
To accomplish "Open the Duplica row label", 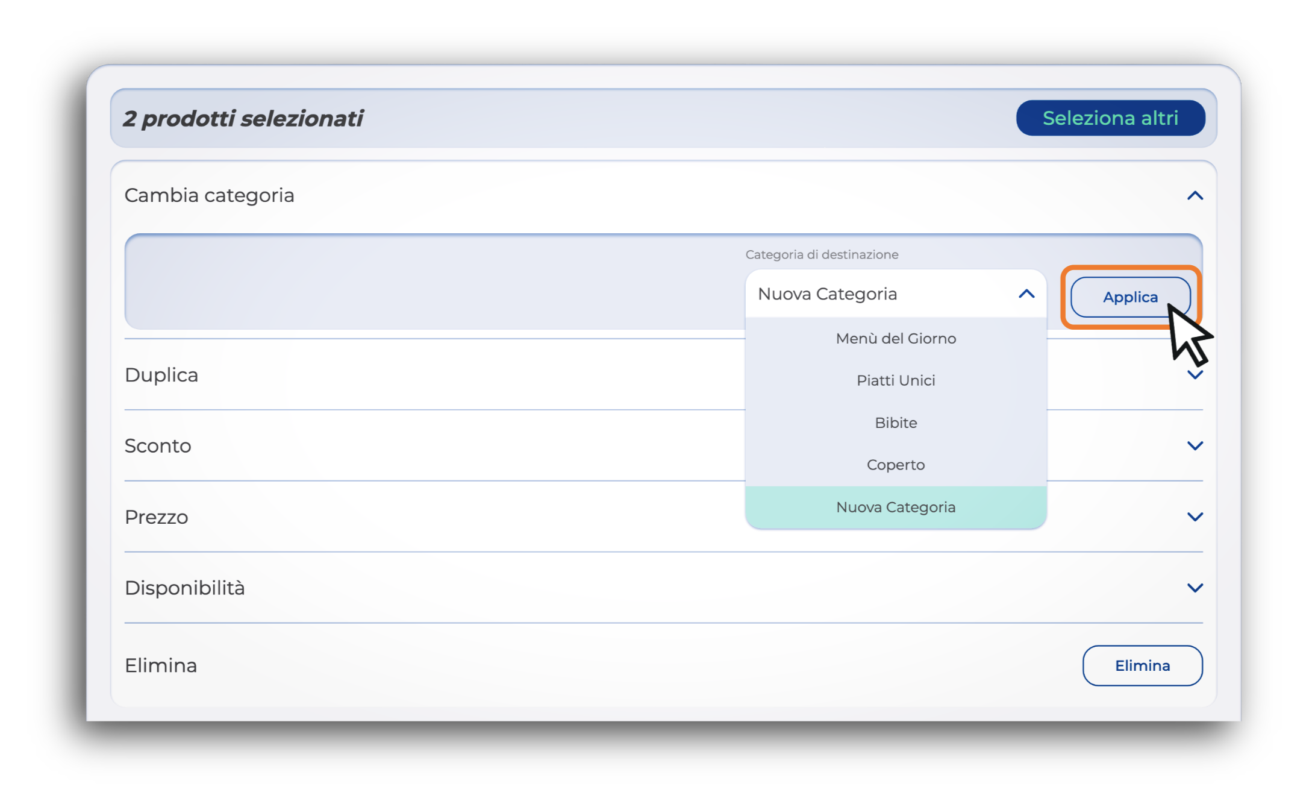I will (161, 375).
